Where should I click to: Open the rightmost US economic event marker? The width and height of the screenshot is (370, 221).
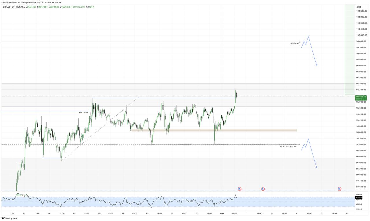[339, 189]
